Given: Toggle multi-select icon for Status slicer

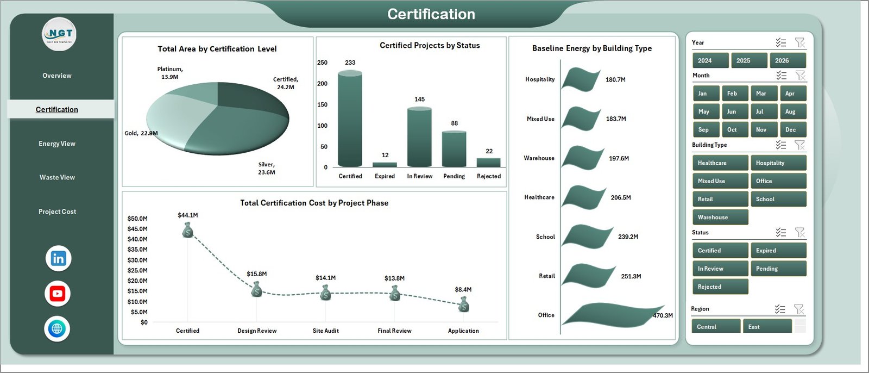Looking at the screenshot, I should pyautogui.click(x=781, y=232).
